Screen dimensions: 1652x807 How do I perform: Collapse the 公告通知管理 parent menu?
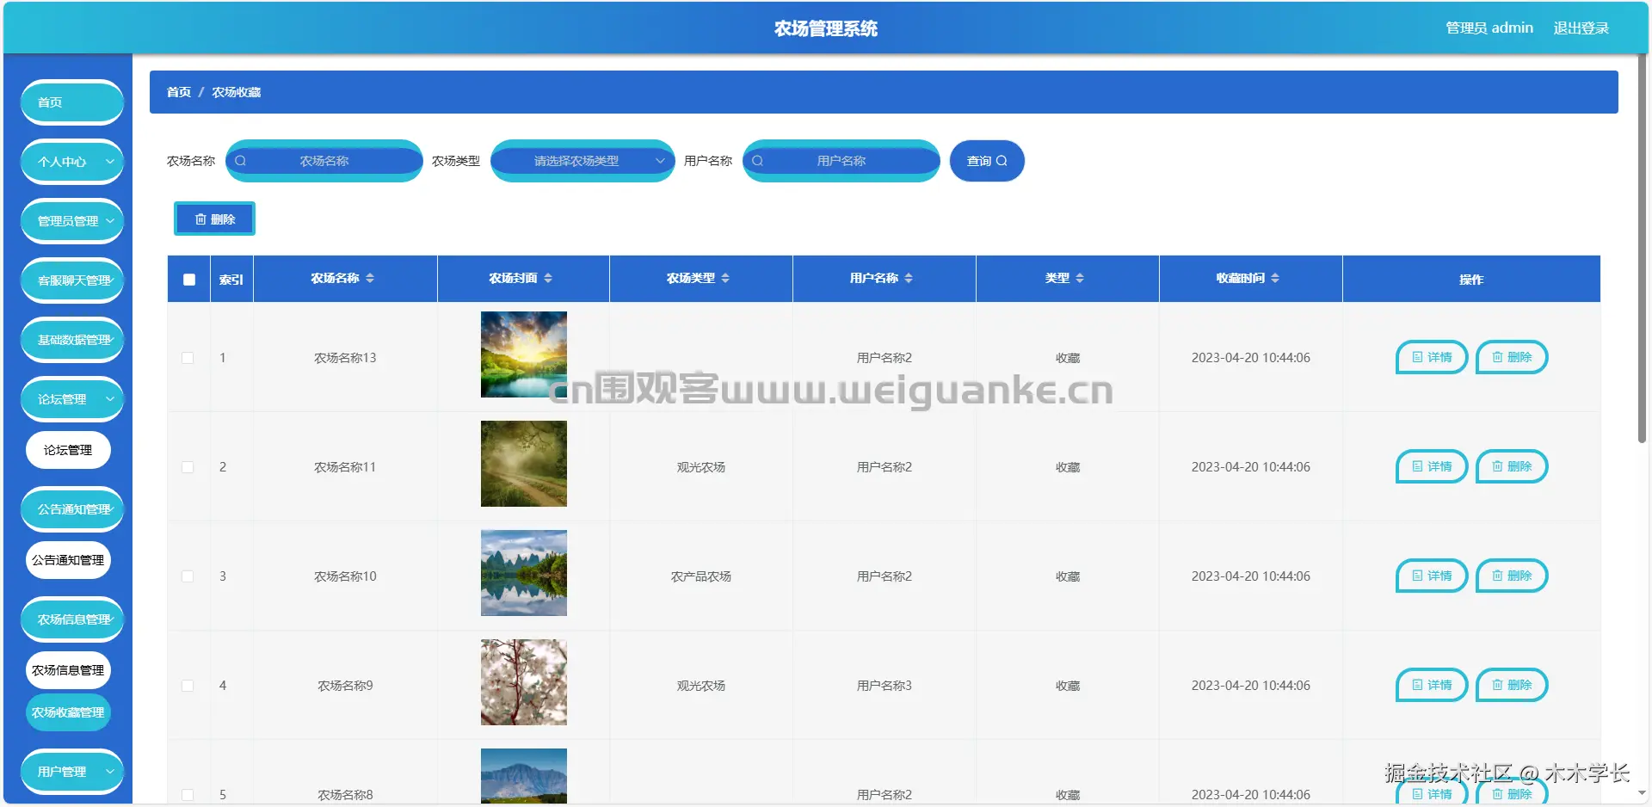click(x=72, y=509)
